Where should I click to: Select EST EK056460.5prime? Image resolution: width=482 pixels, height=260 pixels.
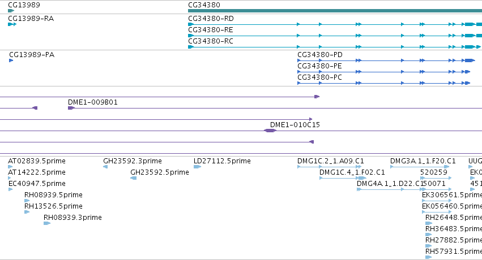pyautogui.click(x=452, y=206)
